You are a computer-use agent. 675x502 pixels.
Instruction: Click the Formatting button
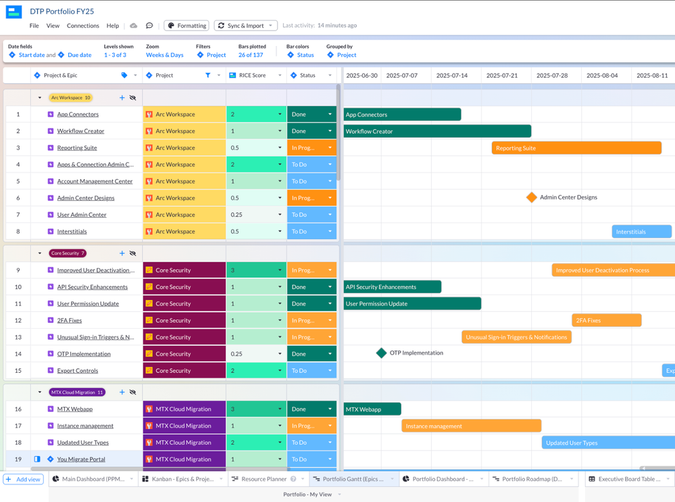(x=186, y=26)
